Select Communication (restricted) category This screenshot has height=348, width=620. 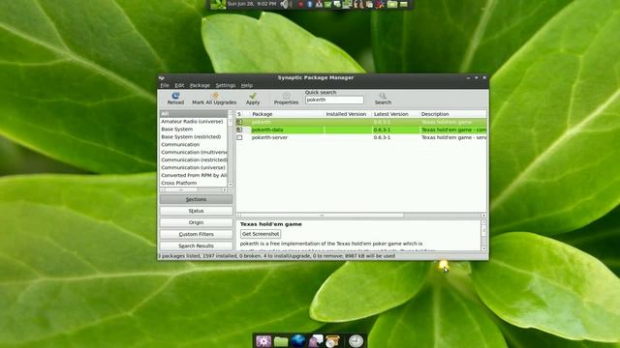[194, 159]
